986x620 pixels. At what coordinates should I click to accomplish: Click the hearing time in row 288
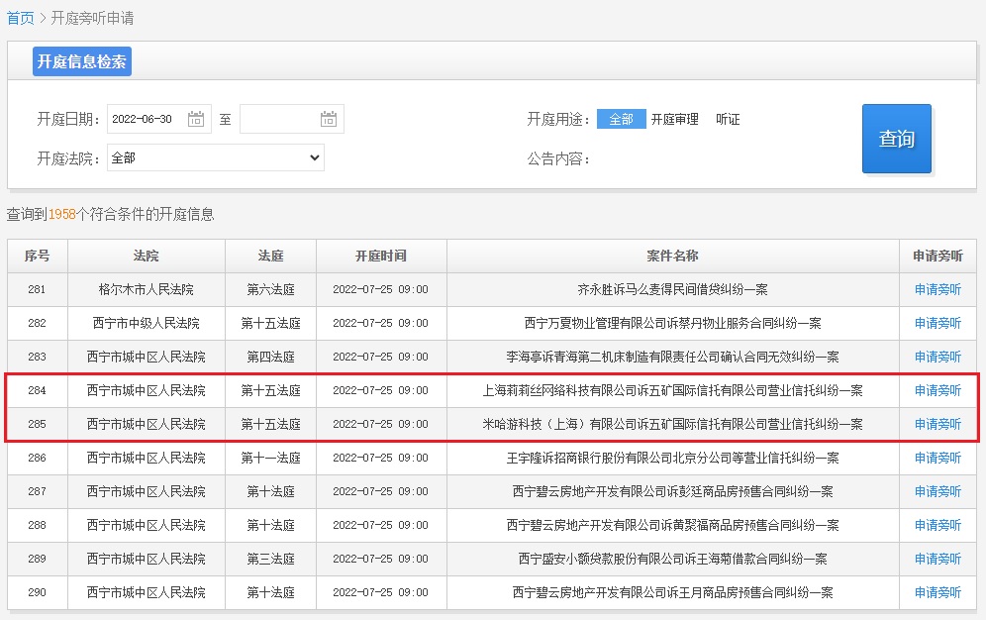[380, 525]
